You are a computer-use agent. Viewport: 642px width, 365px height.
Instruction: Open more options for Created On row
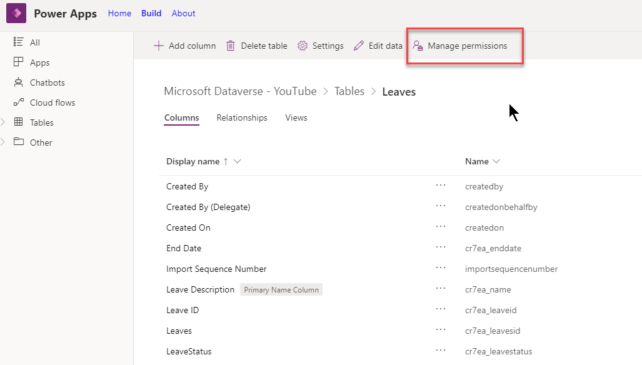point(441,226)
